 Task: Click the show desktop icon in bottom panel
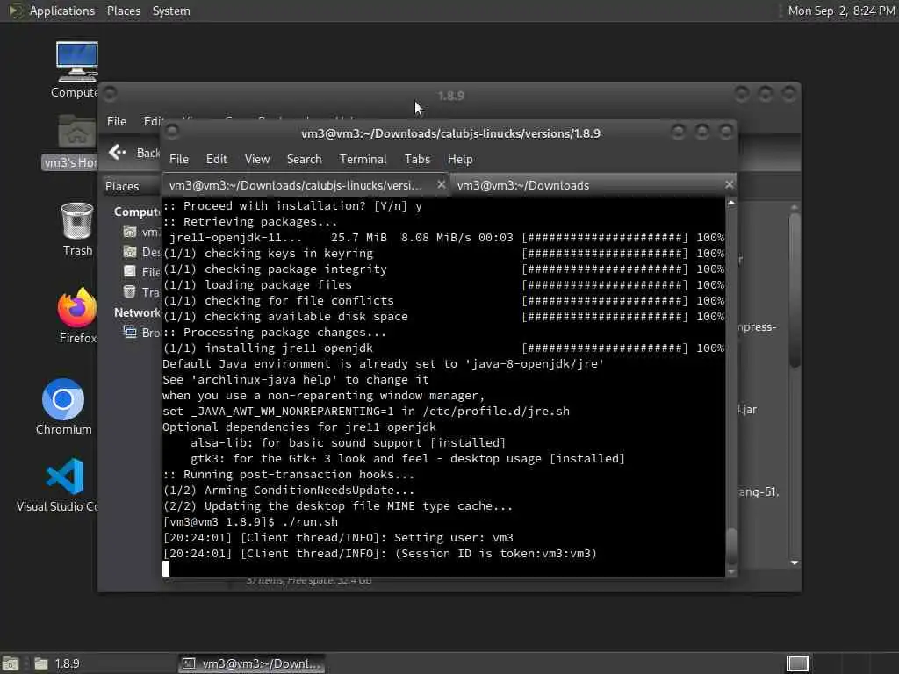11,663
